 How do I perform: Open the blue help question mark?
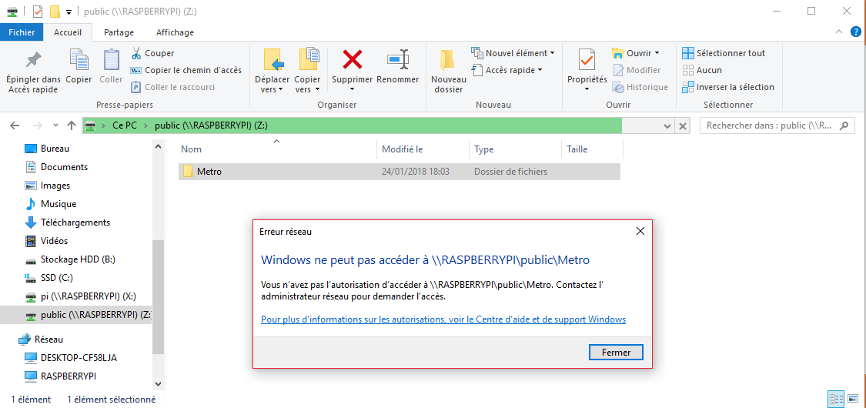tap(855, 32)
